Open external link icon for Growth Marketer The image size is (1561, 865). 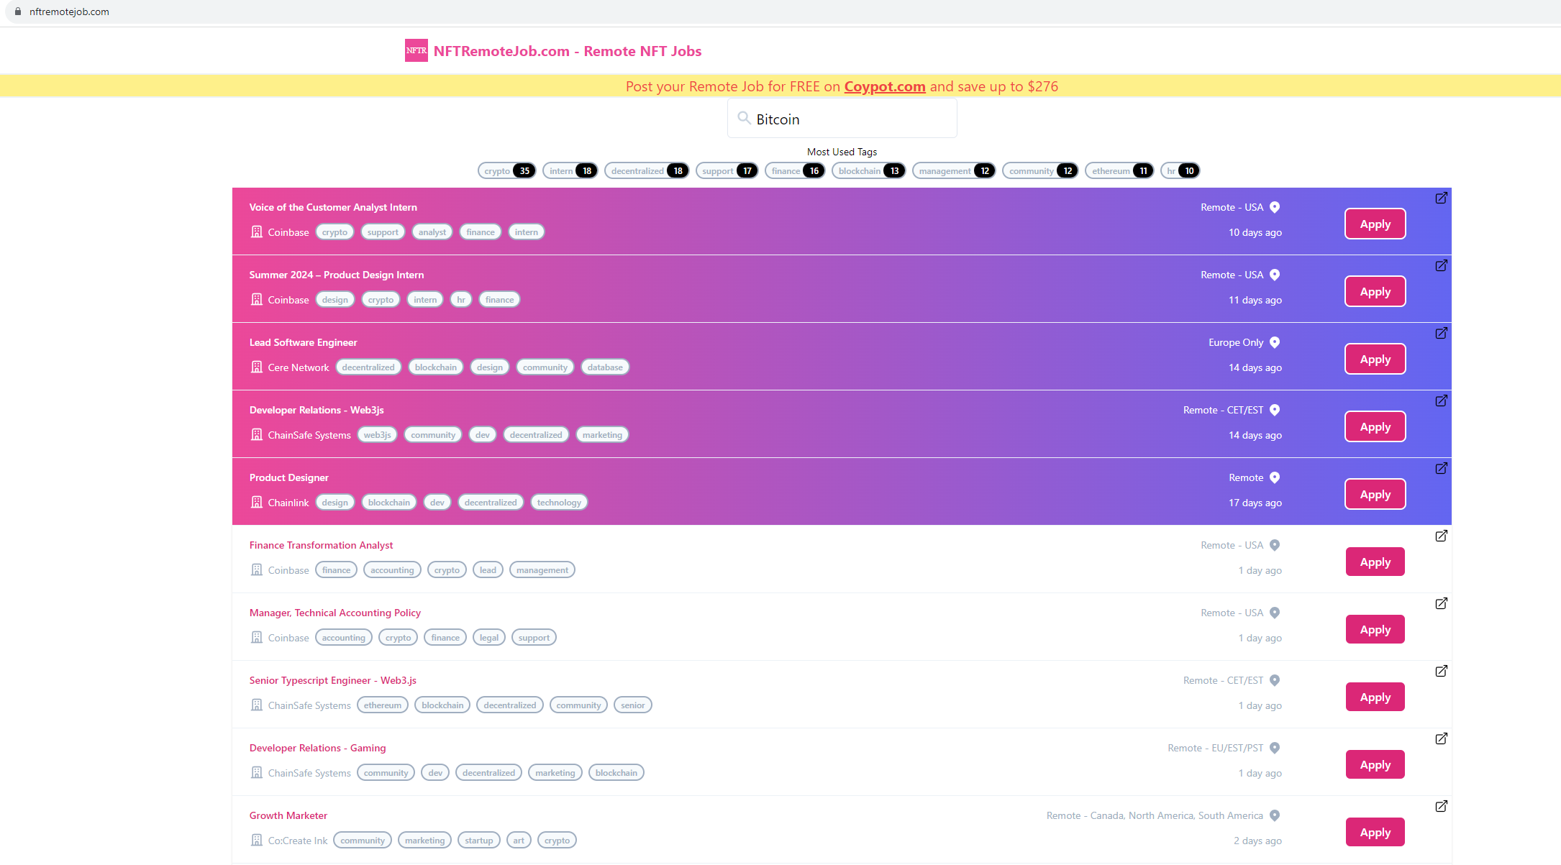pos(1441,806)
